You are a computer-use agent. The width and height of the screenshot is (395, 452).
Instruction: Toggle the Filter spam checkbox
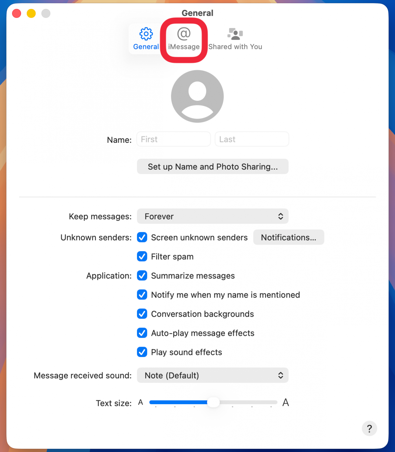142,256
